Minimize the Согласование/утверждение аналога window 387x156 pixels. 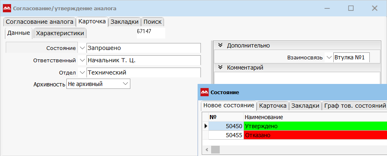tap(327, 8)
